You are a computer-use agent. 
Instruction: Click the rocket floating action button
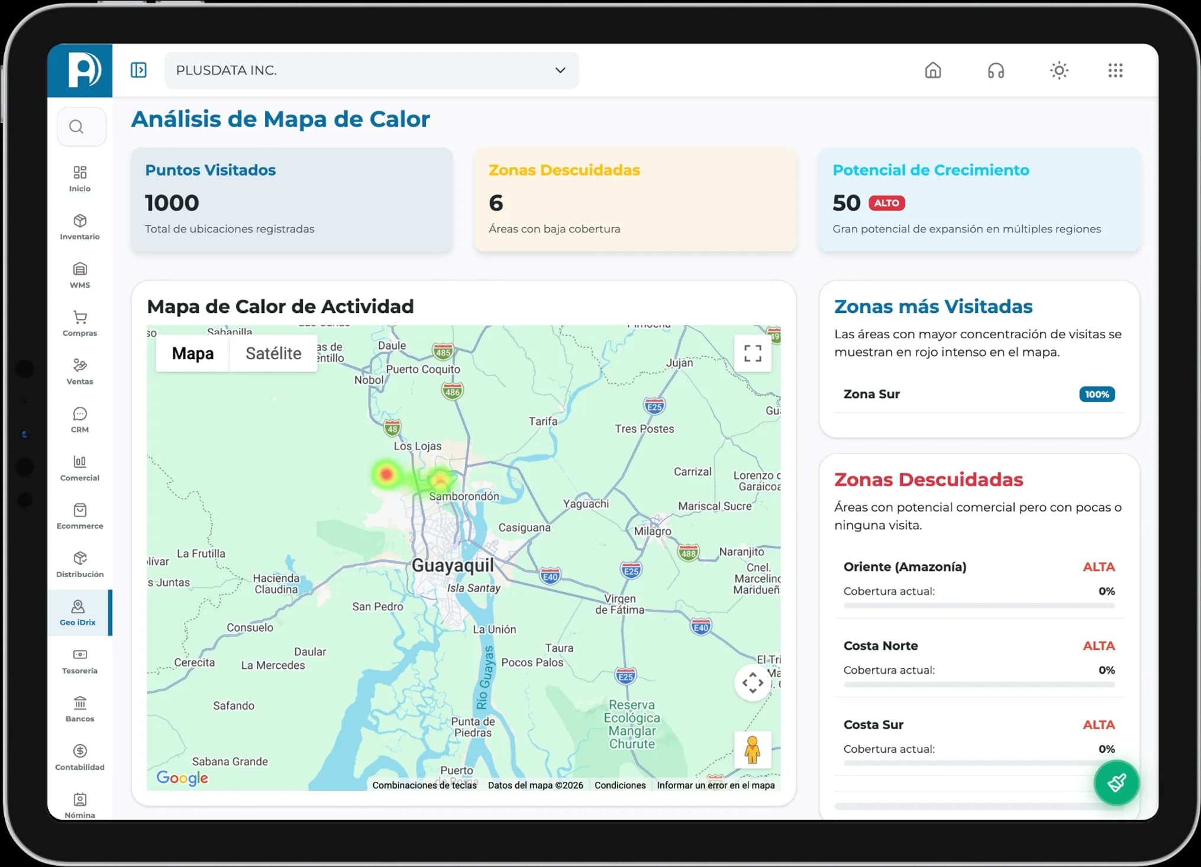[x=1116, y=783]
